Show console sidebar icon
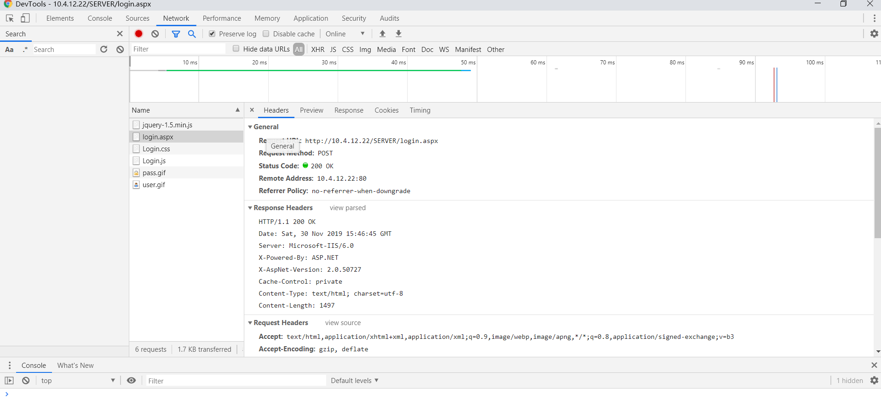Screen dimensions: 881x406 pos(9,380)
